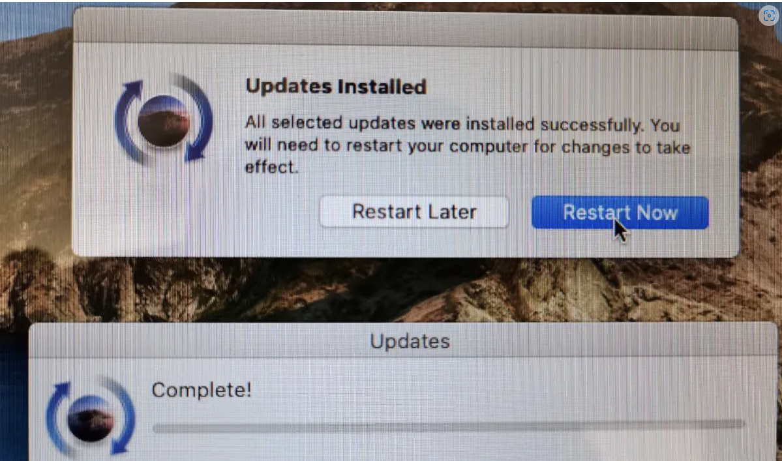Click the word effect ending the message
Screen dimensions: 782x461
271,166
